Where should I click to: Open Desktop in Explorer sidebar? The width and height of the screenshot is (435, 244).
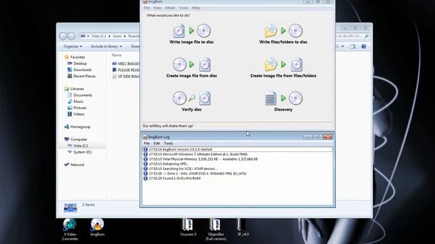tap(77, 63)
